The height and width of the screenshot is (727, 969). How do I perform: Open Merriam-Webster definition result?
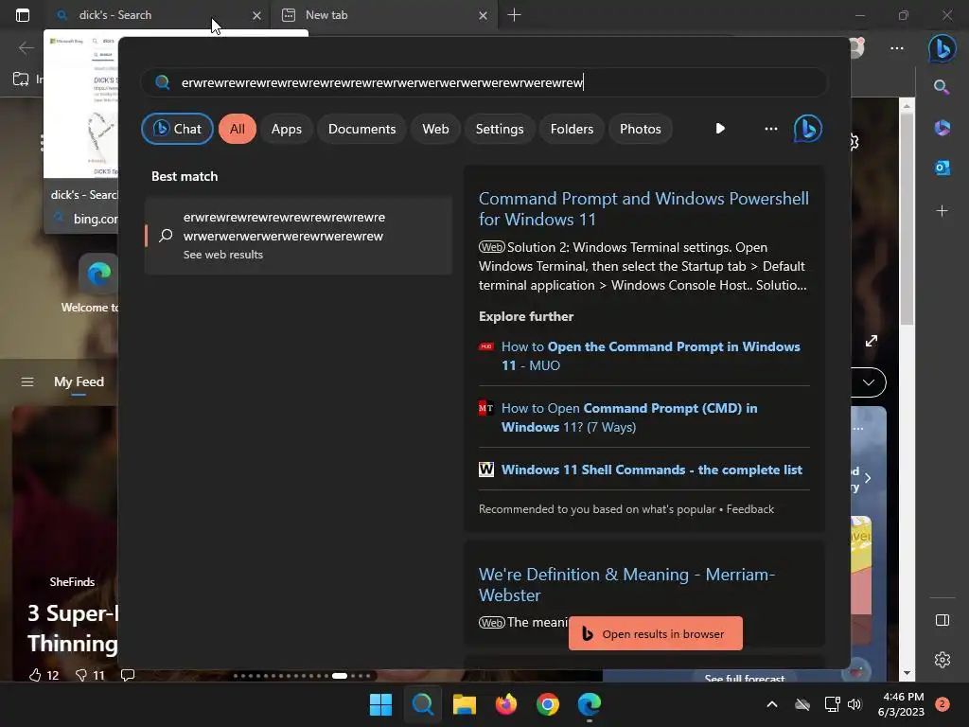click(626, 585)
